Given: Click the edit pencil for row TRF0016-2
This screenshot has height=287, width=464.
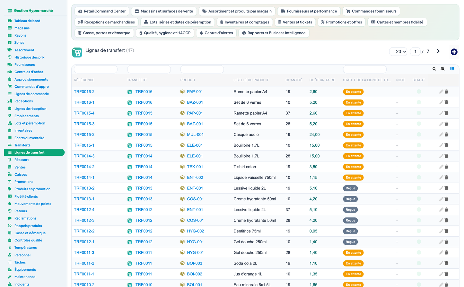Looking at the screenshot, I should (441, 91).
